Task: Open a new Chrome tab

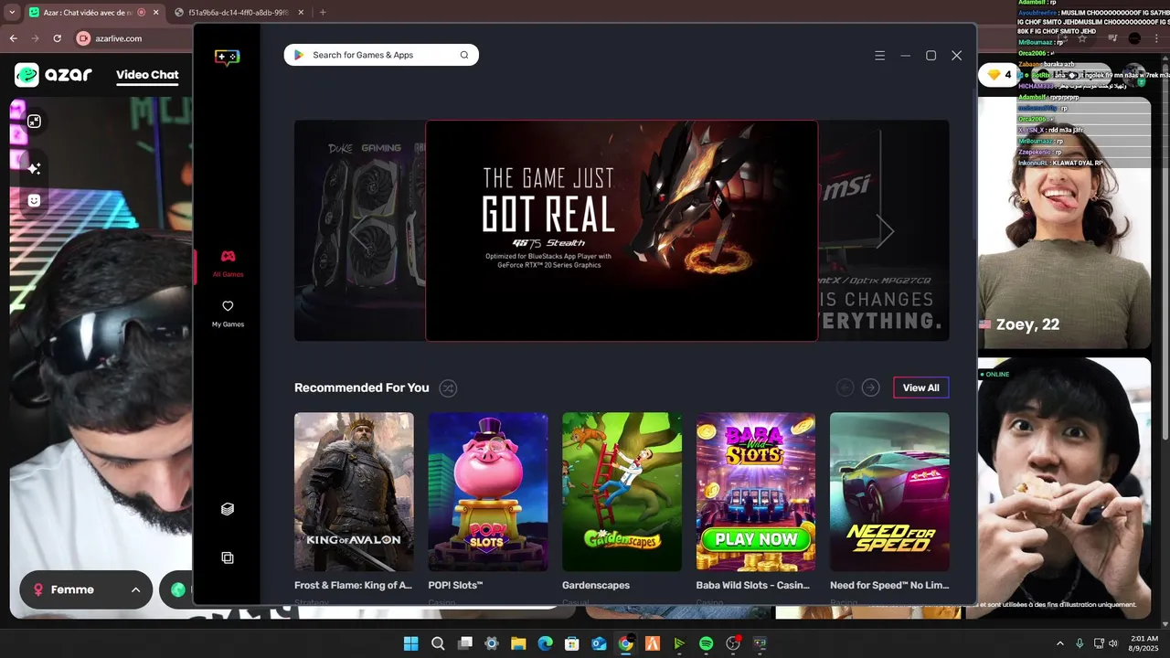Action: pos(323,13)
